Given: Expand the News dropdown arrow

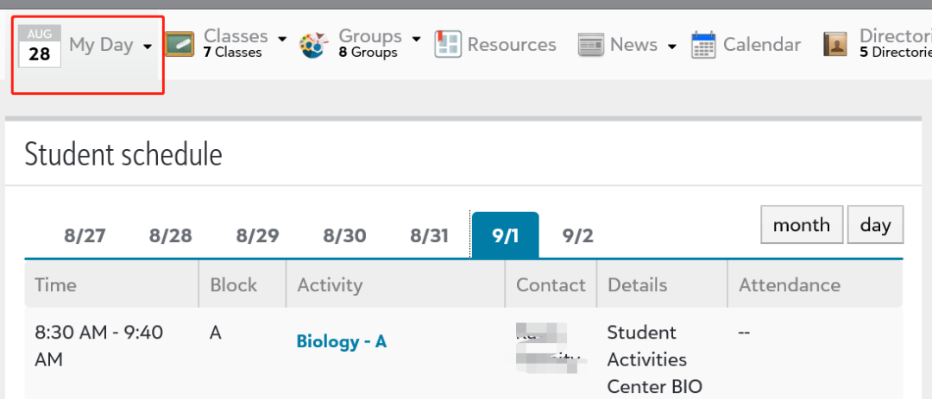Looking at the screenshot, I should click(x=671, y=47).
